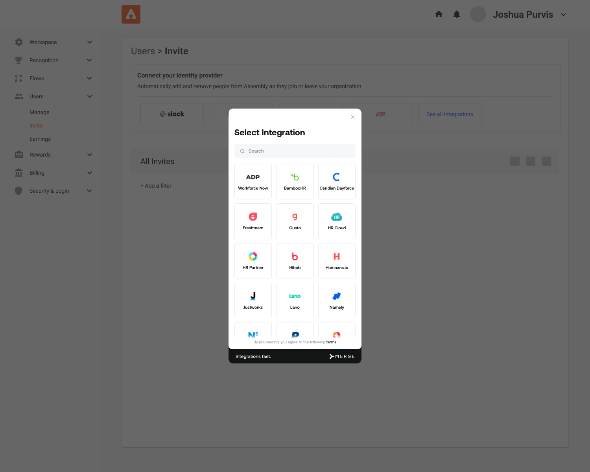Screen dimensions: 590x472
Task: Click the Assembly logo in the header
Action: tap(131, 14)
